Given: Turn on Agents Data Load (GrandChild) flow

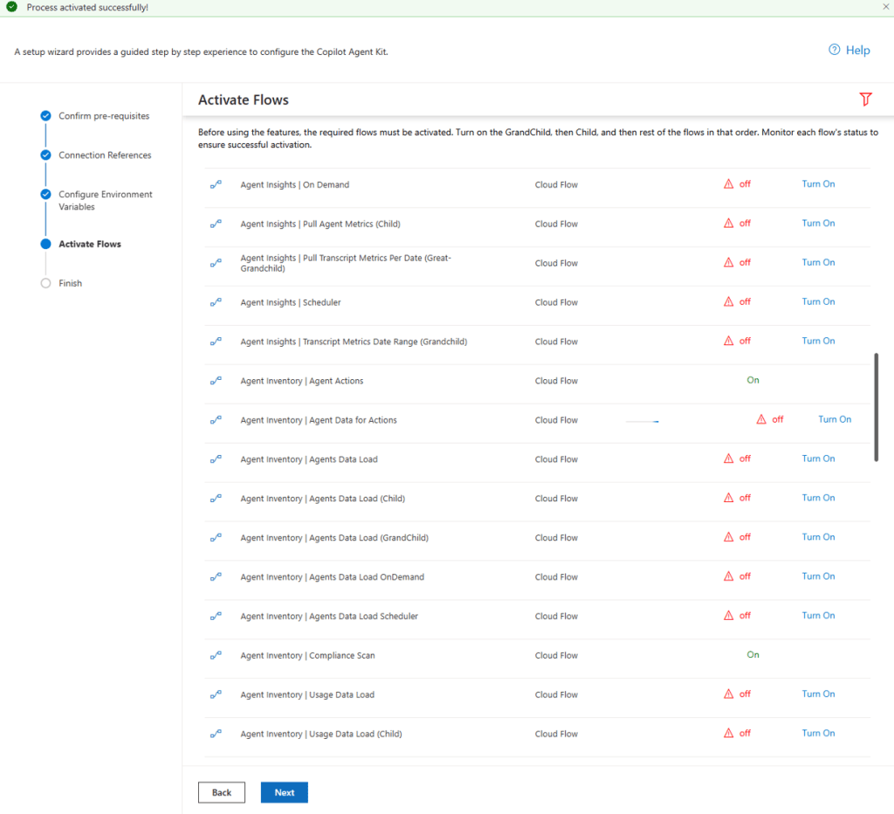Looking at the screenshot, I should pos(818,537).
